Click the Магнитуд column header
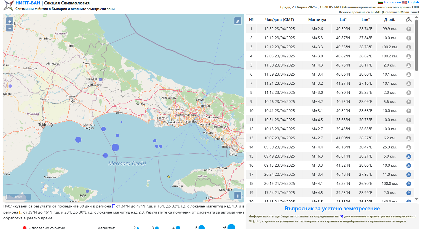The width and height of the screenshot is (428, 229). tap(317, 20)
